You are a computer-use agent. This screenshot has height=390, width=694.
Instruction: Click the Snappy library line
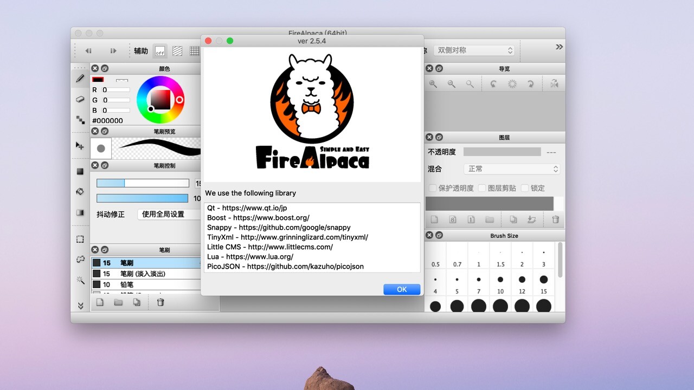[x=279, y=227]
